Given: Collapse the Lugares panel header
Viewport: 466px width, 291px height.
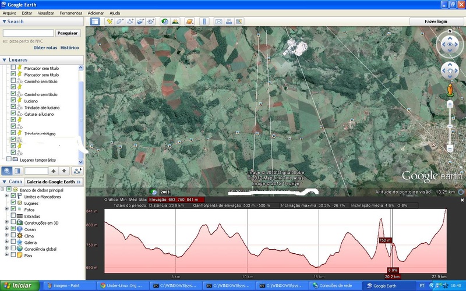Looking at the screenshot, I should (x=5, y=59).
